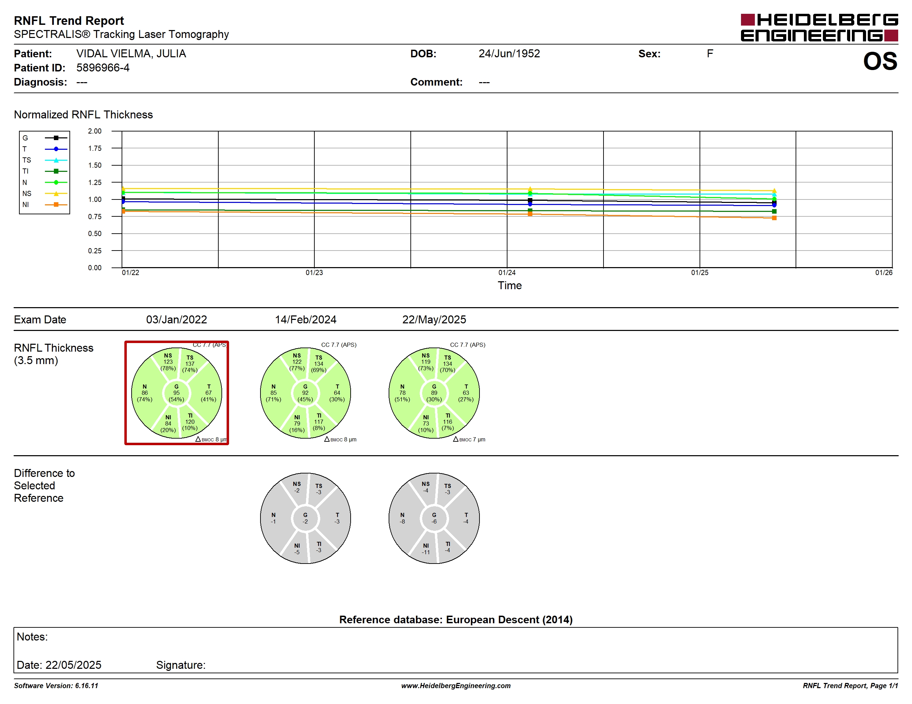The width and height of the screenshot is (912, 704).
Task: Click the NS yellow data point at 2025
Action: (774, 190)
